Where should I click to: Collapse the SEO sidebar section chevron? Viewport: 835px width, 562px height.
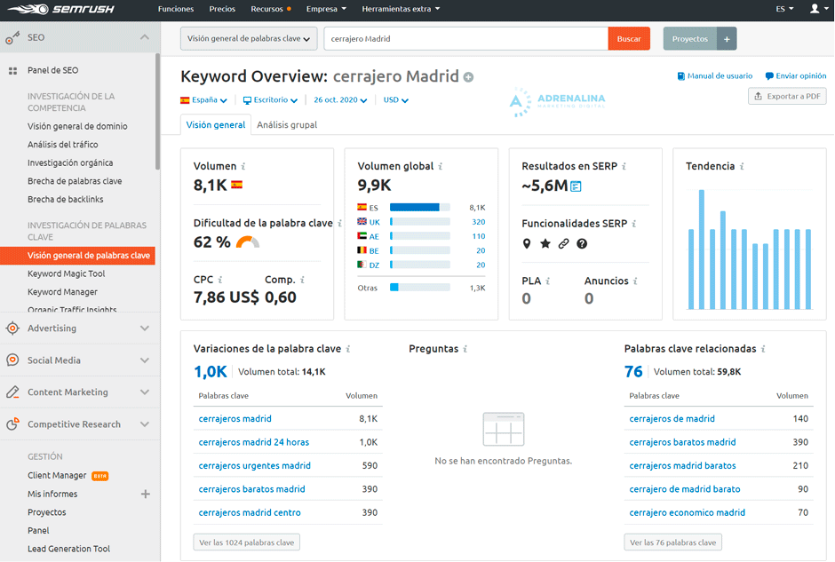click(x=143, y=37)
